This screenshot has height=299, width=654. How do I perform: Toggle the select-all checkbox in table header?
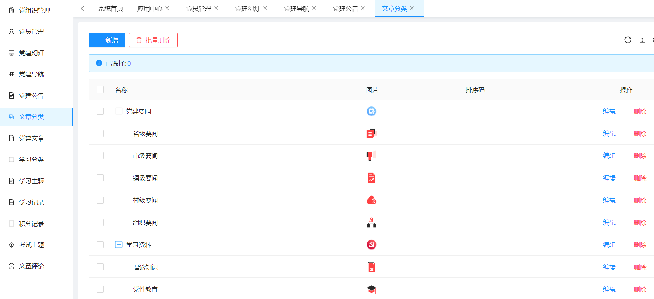click(x=100, y=90)
